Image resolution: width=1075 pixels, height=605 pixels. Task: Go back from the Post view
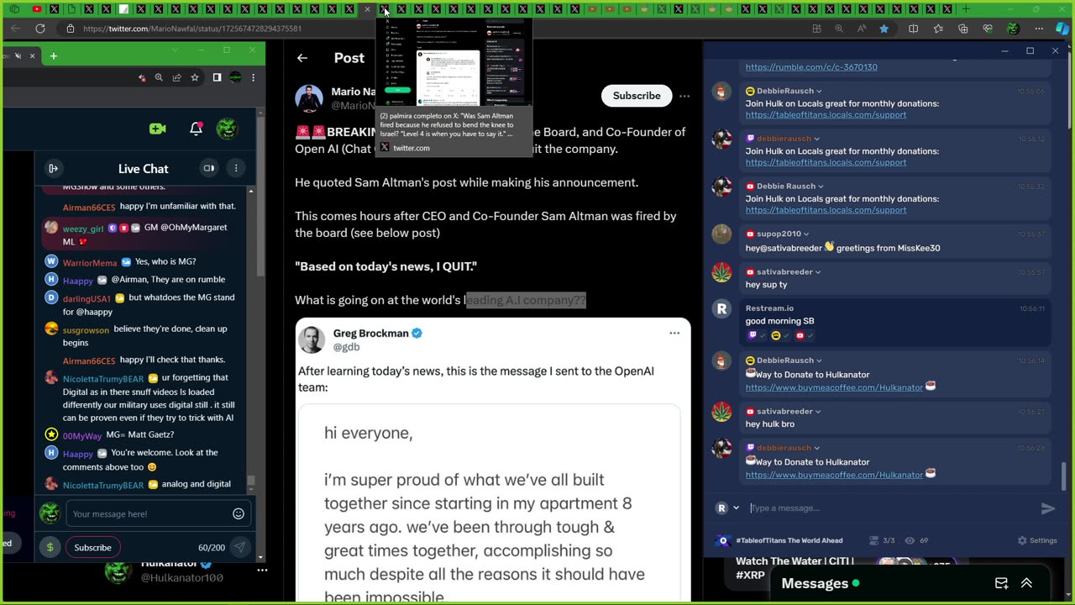click(x=302, y=58)
